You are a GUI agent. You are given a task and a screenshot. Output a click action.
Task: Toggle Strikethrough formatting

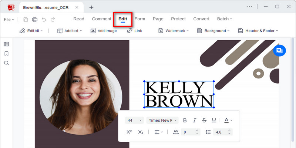(204, 120)
